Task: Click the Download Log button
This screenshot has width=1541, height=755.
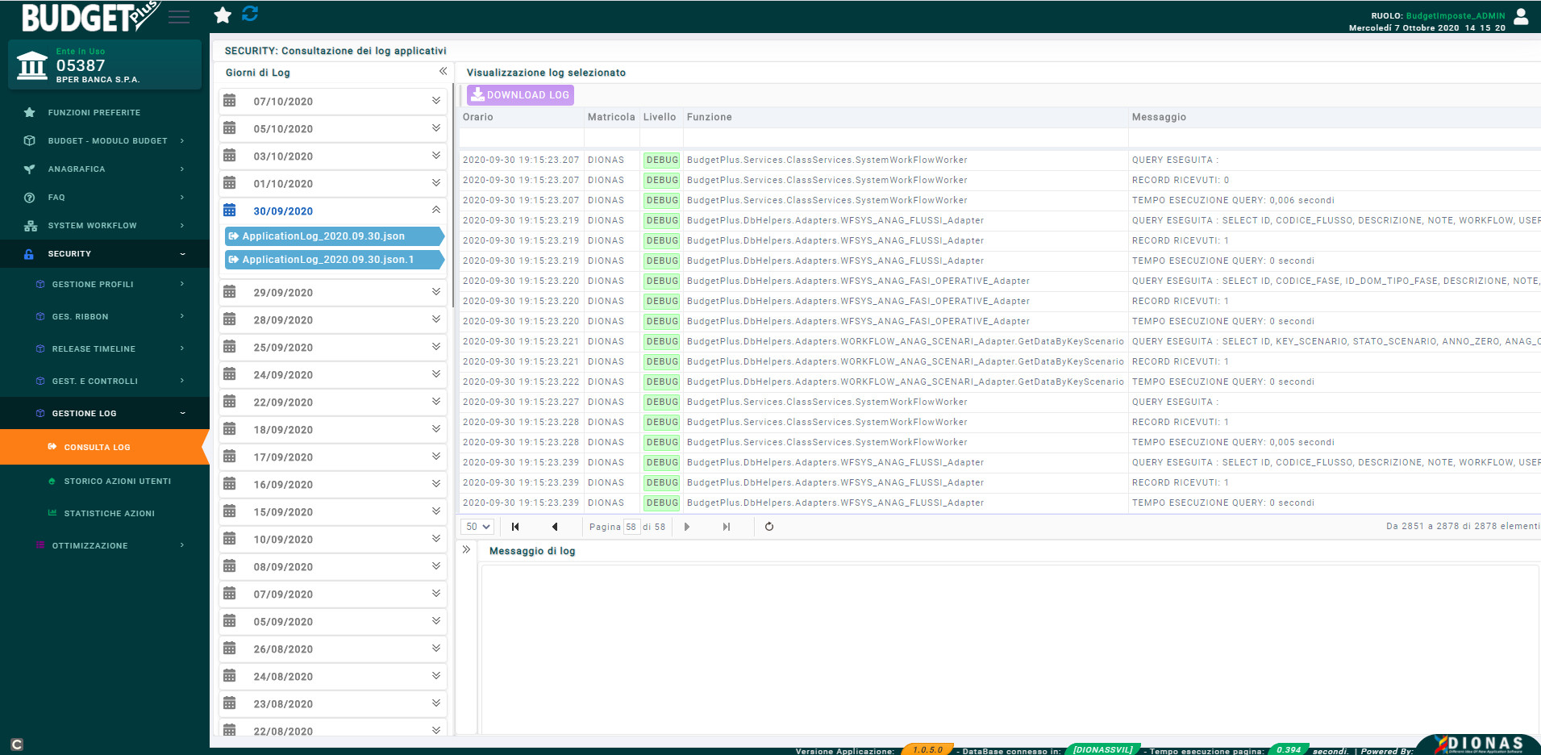Action: click(x=520, y=95)
